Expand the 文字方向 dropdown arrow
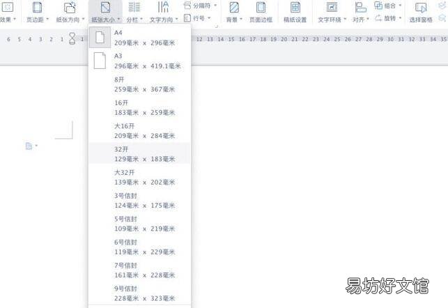Screen dimensions: 448x308 176,19
